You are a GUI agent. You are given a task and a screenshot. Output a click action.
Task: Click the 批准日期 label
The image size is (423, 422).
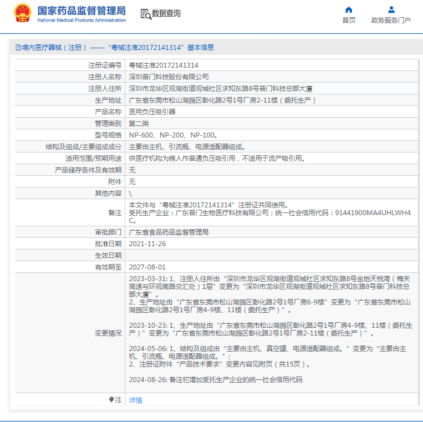click(108, 244)
